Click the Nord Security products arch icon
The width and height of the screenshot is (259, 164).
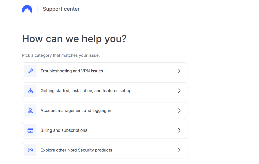pyautogui.click(x=30, y=150)
